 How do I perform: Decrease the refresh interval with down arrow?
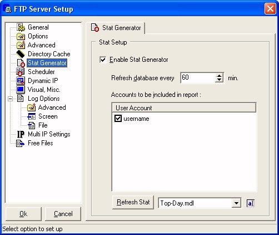(219, 80)
